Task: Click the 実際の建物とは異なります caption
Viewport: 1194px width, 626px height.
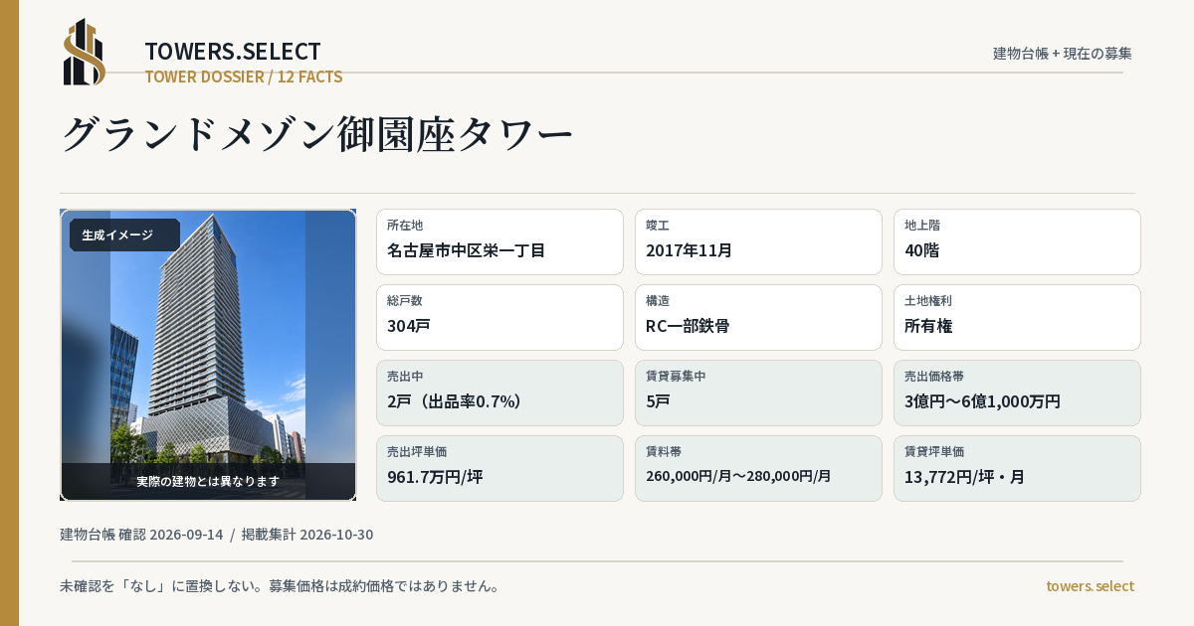Action: (x=208, y=481)
